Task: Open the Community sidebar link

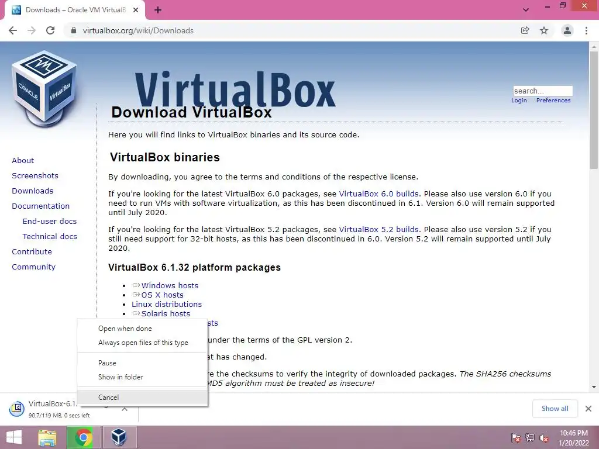Action: pos(33,267)
